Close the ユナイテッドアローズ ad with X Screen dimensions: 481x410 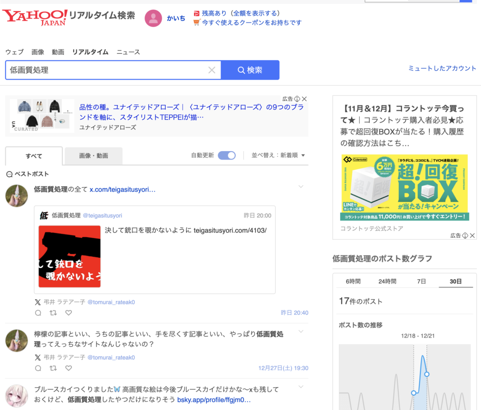pos(304,99)
